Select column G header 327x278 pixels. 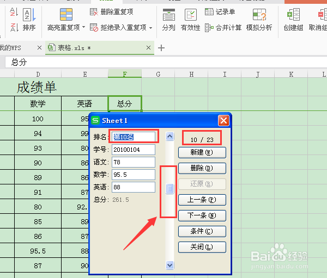coord(158,74)
